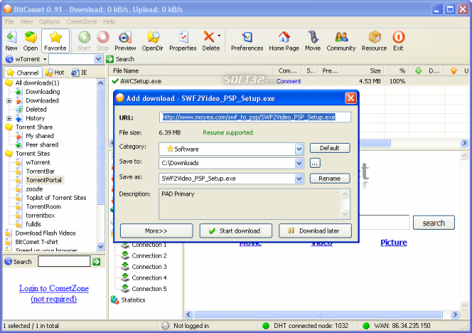The image size is (472, 333).
Task: Click the channel tree scroll down arrow
Action: 100,246
